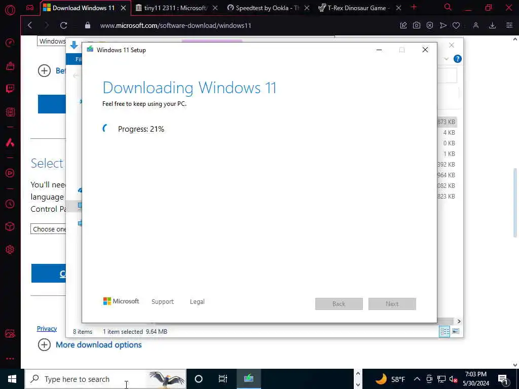Viewport: 519px width, 389px height.
Task: Open the Privacy link on page
Action: coord(47,328)
